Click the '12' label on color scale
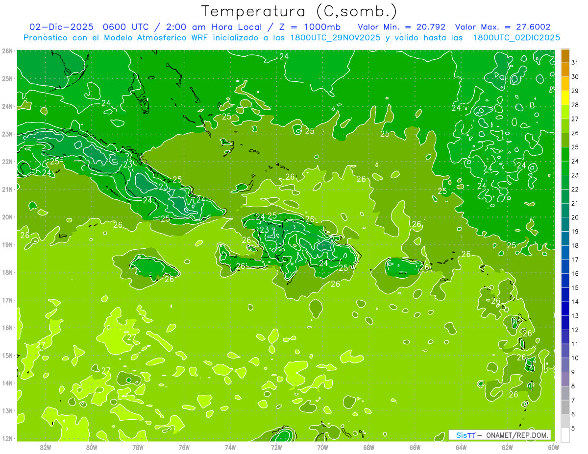 click(575, 330)
